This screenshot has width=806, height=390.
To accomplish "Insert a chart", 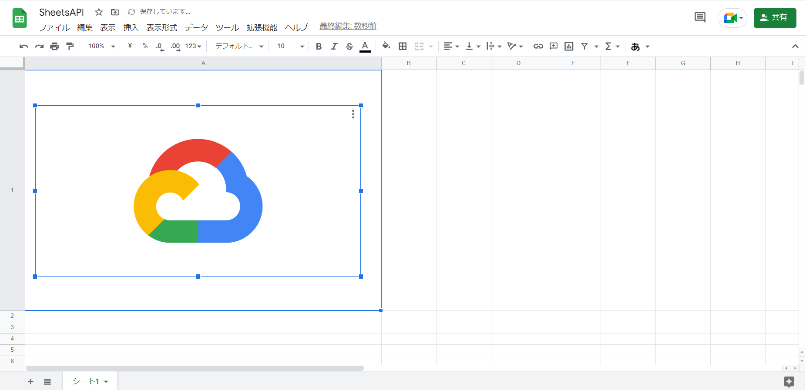I will coord(569,46).
